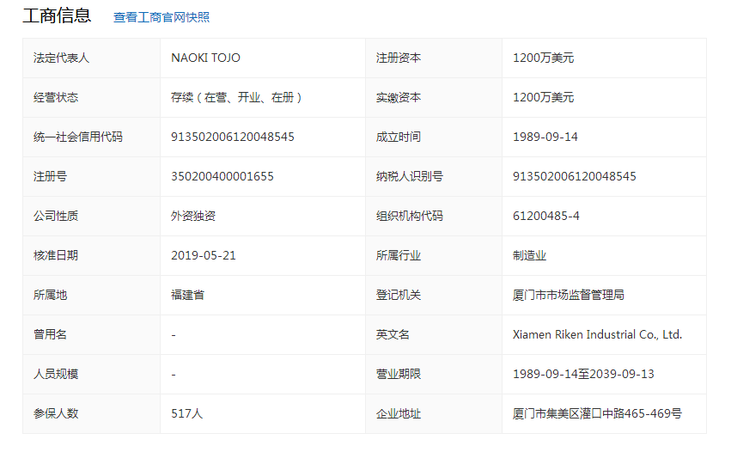This screenshot has width=731, height=452.
Task: Select the 517人 insured count
Action: point(187,413)
